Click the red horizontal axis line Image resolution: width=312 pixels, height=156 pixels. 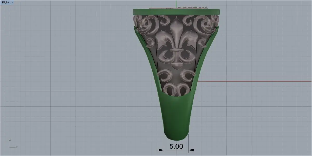point(255,81)
